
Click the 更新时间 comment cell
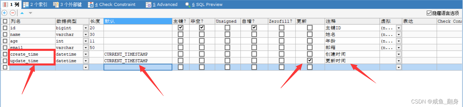[352, 61]
